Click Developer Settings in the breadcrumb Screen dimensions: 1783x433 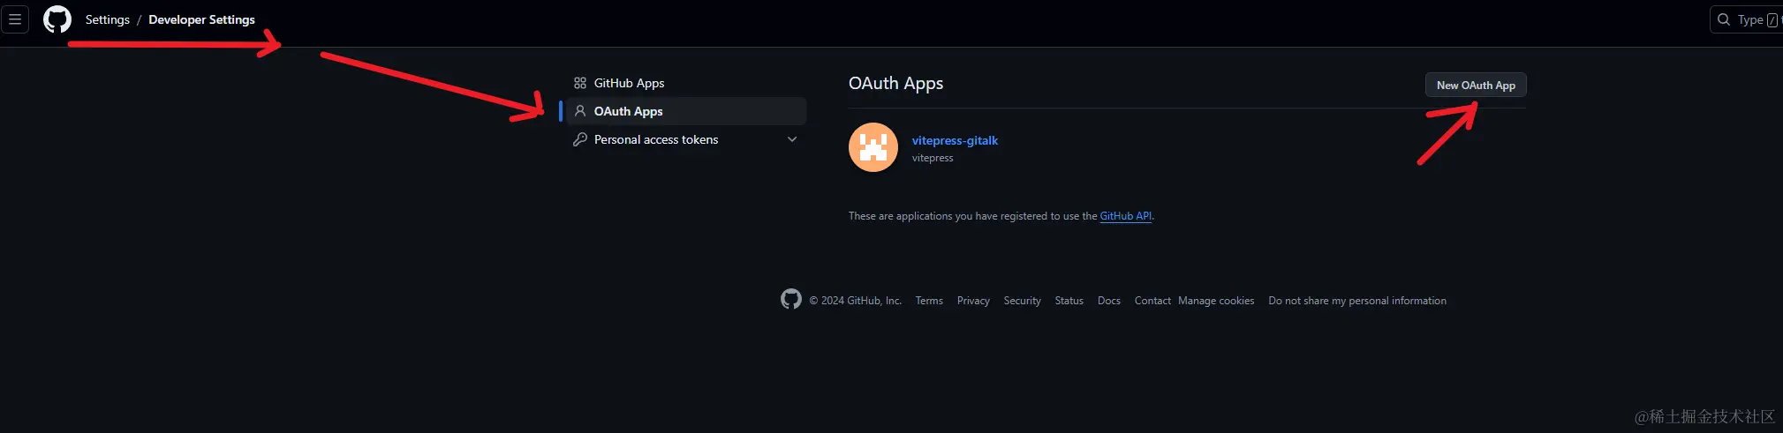tap(201, 19)
